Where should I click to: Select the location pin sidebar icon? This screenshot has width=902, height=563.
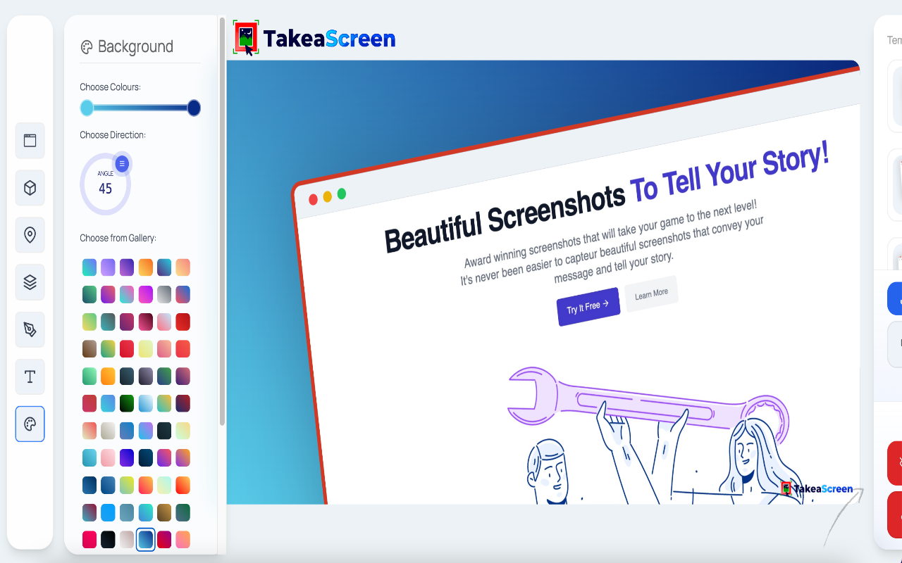[30, 235]
